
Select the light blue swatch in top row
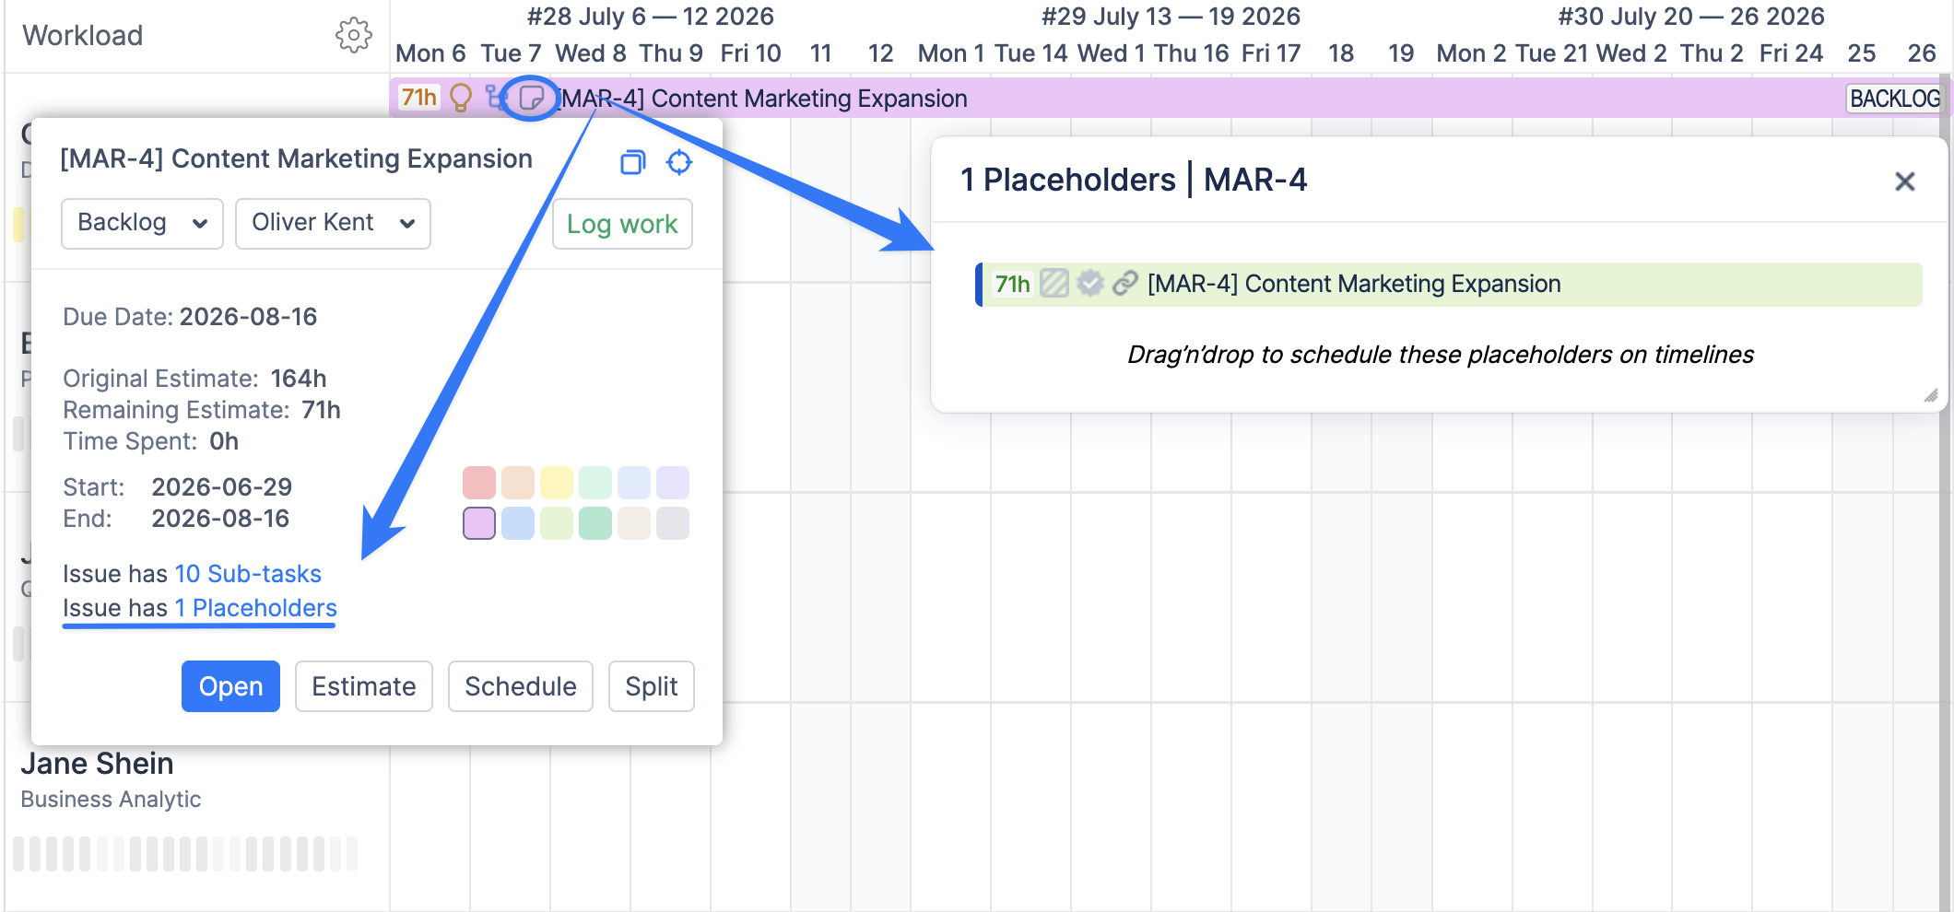pos(634,483)
